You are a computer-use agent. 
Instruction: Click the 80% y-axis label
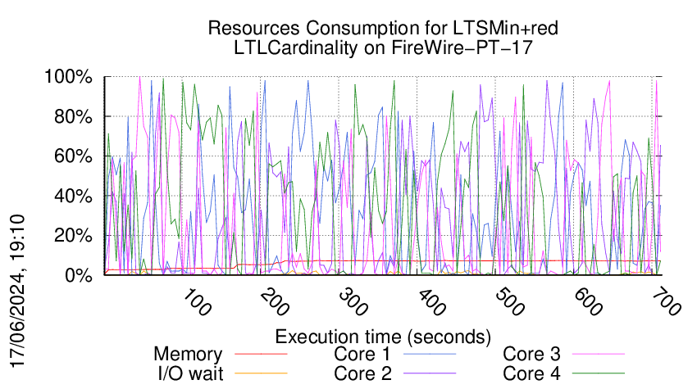[73, 117]
